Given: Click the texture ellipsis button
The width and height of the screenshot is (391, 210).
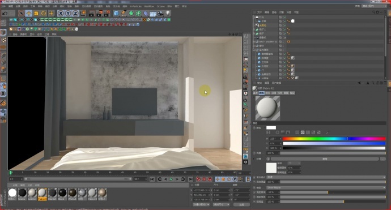Looking at the screenshot, I should [x=382, y=158].
